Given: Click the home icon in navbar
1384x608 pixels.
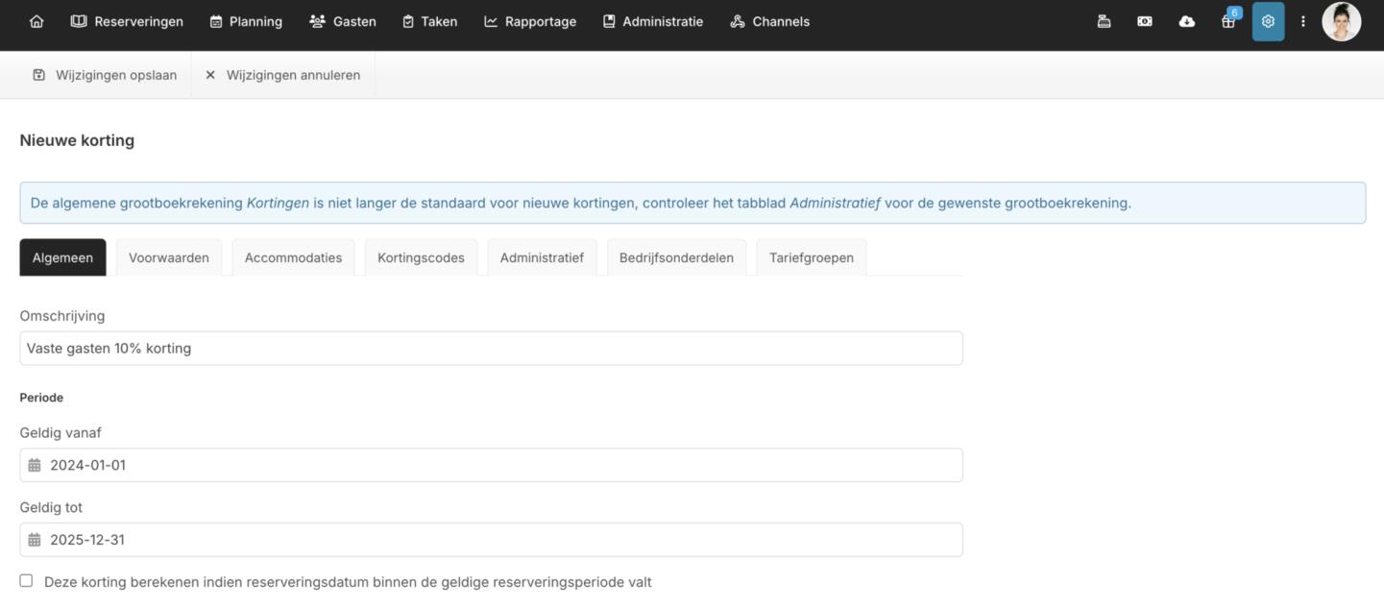Looking at the screenshot, I should tap(36, 21).
